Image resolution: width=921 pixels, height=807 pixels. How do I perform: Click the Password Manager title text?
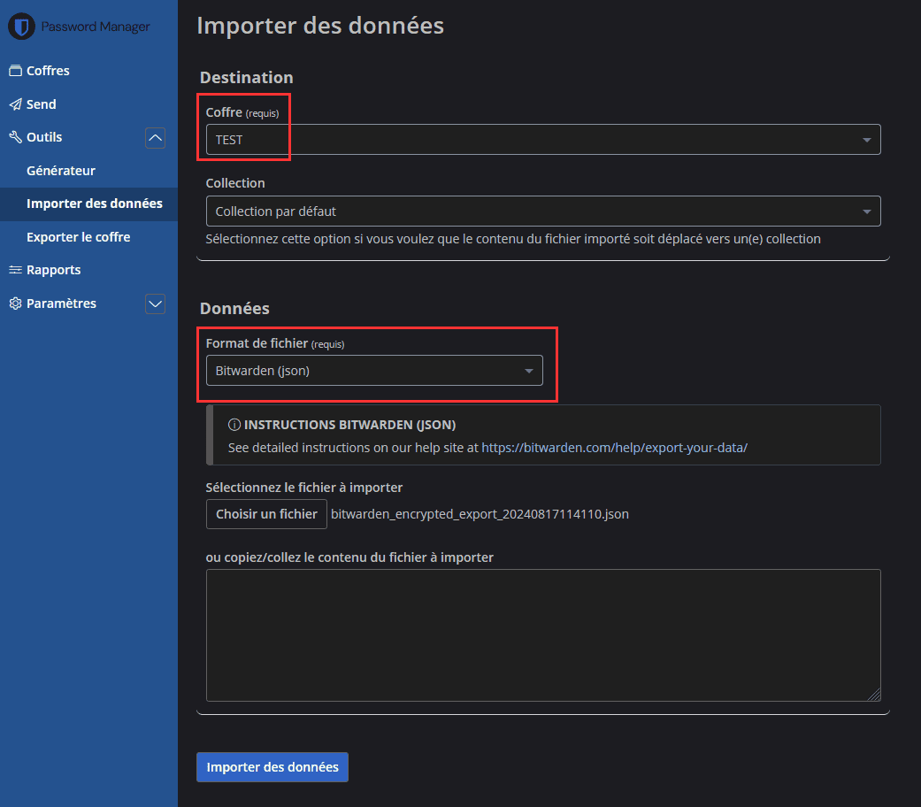96,27
